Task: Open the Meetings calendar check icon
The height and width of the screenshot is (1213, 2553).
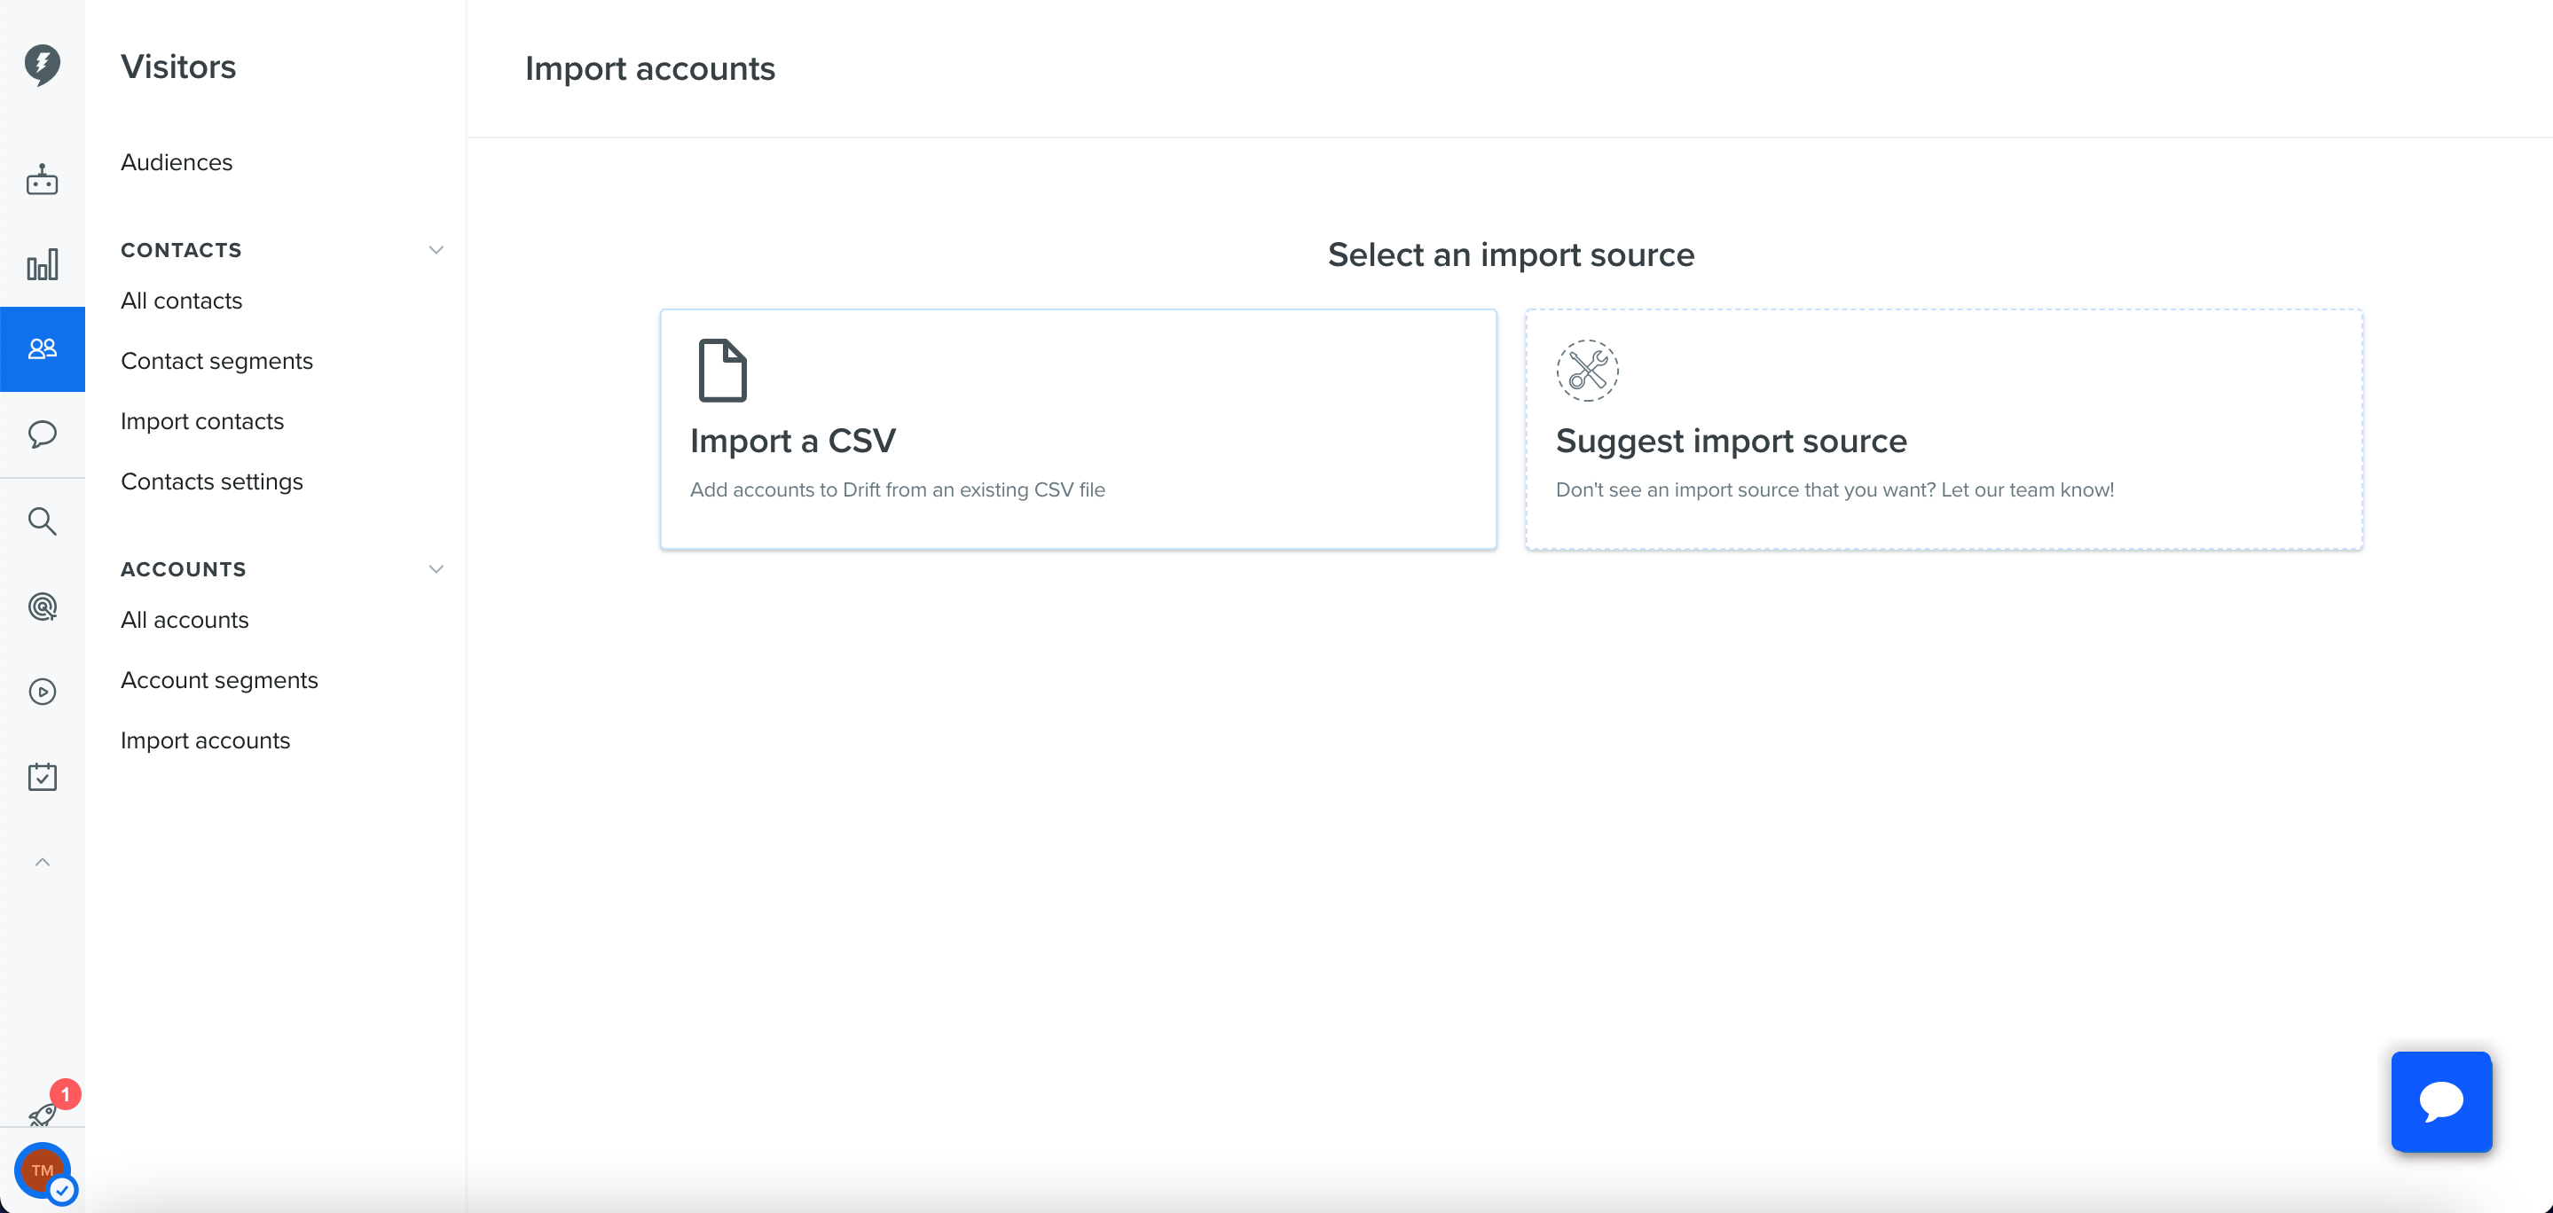Action: [42, 777]
